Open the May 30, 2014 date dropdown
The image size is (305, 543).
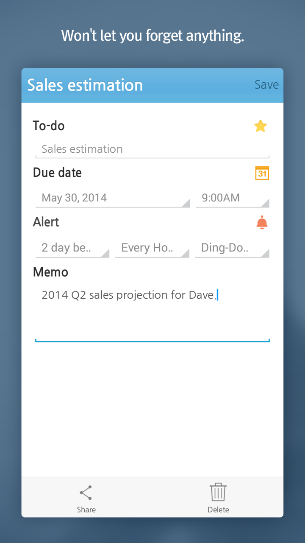point(112,198)
